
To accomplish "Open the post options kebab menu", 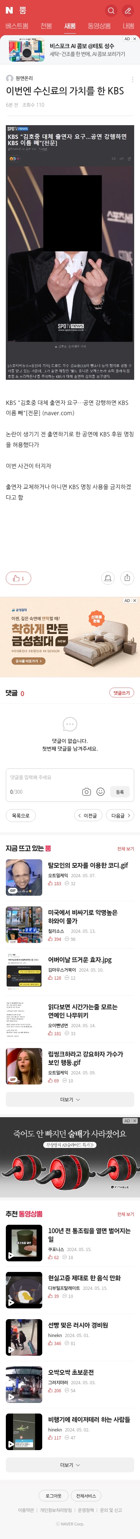I will (x=132, y=79).
